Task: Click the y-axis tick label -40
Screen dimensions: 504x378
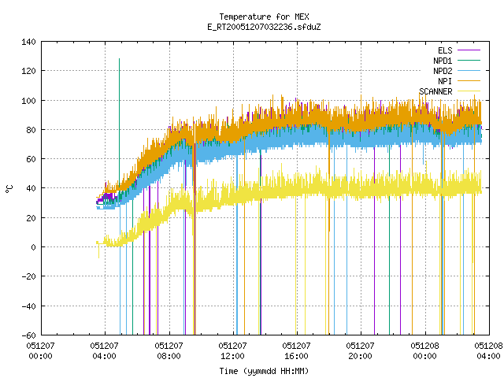Action: (28, 306)
